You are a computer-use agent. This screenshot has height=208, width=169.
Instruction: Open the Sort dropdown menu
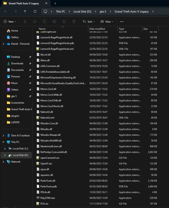[89, 22]
